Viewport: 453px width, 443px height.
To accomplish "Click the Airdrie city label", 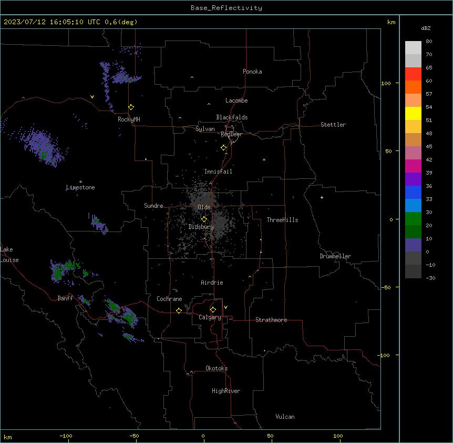I will 212,283.
